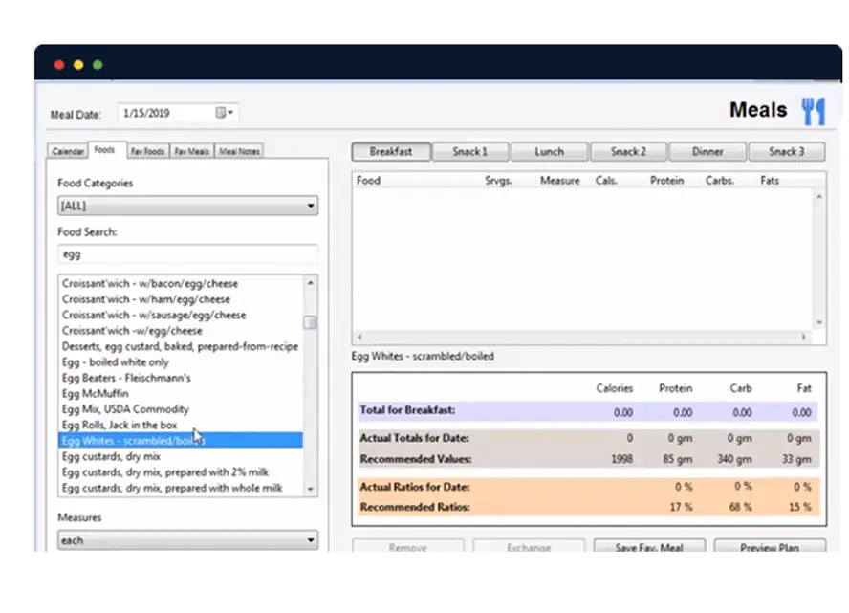Switch to the Calendar tab
849x613 pixels.
point(68,151)
